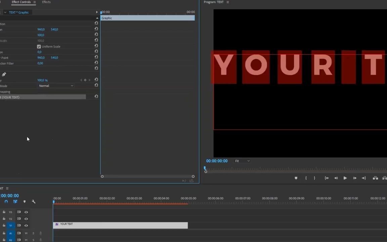This screenshot has width=387, height=242.
Task: Switch to the Effects tab
Action: (46, 2)
